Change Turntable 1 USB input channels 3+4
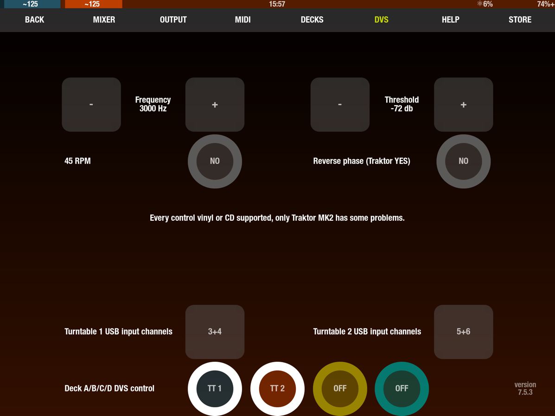 click(x=215, y=332)
